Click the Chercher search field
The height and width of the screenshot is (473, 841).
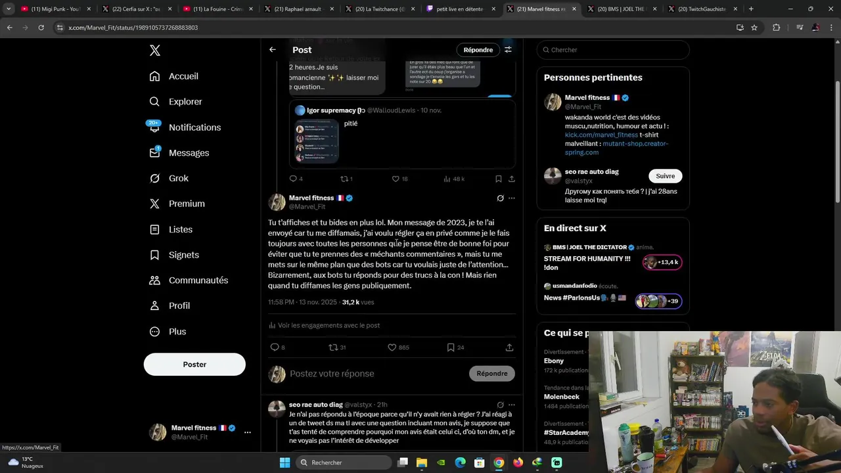click(613, 50)
